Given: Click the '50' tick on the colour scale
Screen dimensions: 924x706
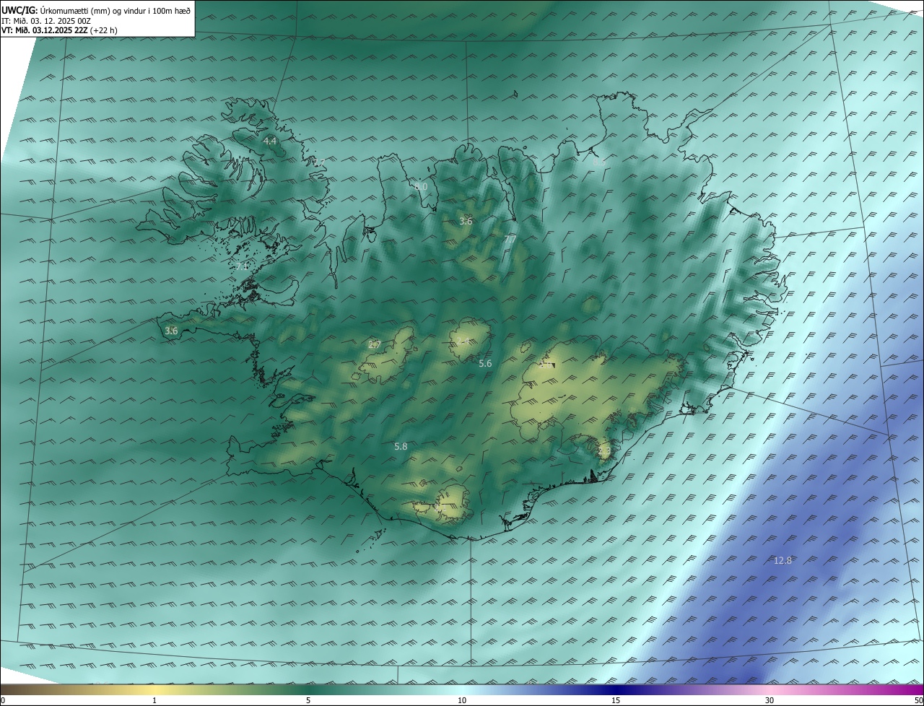Looking at the screenshot, I should [x=918, y=700].
